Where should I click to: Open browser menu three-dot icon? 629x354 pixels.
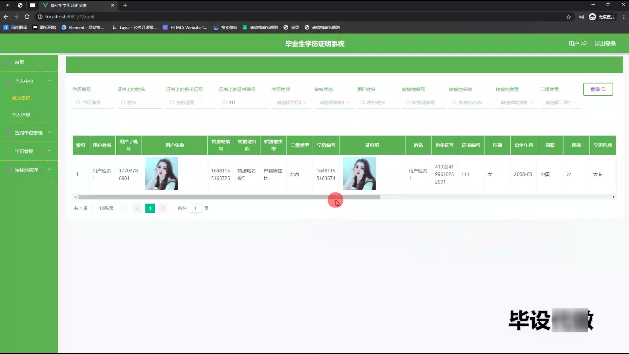pos(624,17)
